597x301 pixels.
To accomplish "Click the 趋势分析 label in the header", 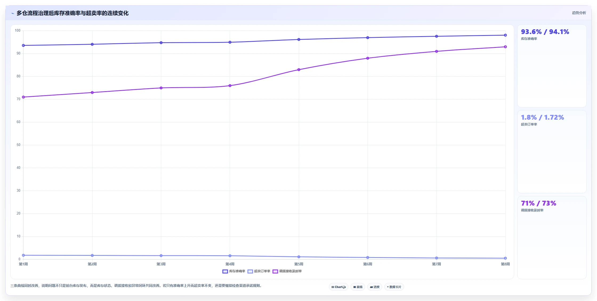I will pos(579,13).
